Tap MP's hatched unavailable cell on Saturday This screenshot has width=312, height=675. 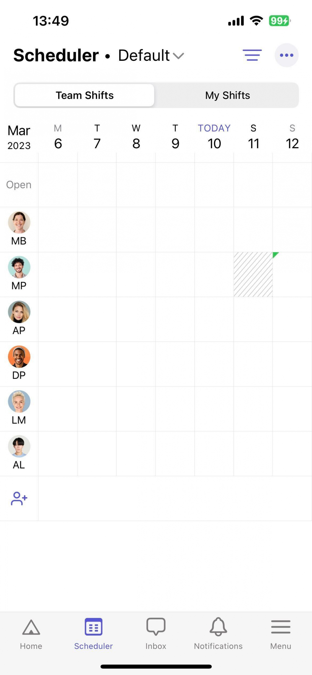(x=253, y=275)
